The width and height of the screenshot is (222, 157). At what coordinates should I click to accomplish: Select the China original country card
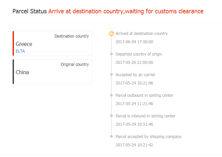click(52, 72)
